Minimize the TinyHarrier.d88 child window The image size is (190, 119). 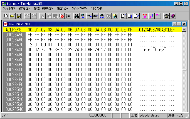pyautogui.click(x=174, y=24)
